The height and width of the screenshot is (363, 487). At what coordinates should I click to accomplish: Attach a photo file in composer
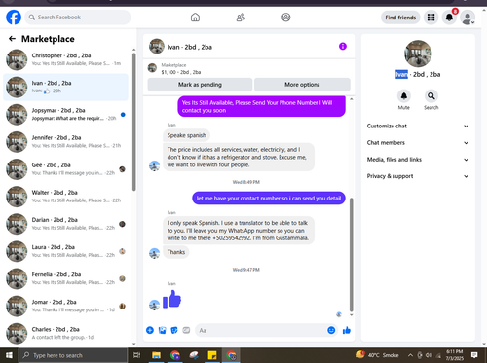[x=162, y=330]
